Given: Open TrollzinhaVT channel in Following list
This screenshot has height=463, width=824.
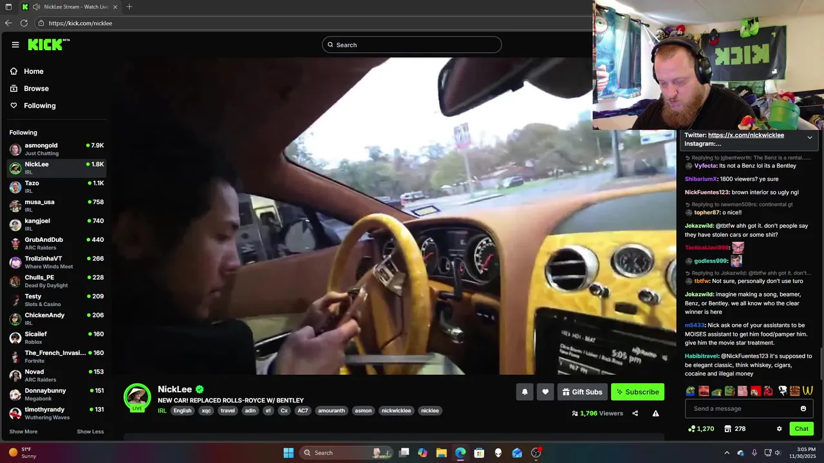Looking at the screenshot, I should 57,262.
